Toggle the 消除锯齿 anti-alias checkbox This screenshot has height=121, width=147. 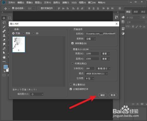[72, 43]
